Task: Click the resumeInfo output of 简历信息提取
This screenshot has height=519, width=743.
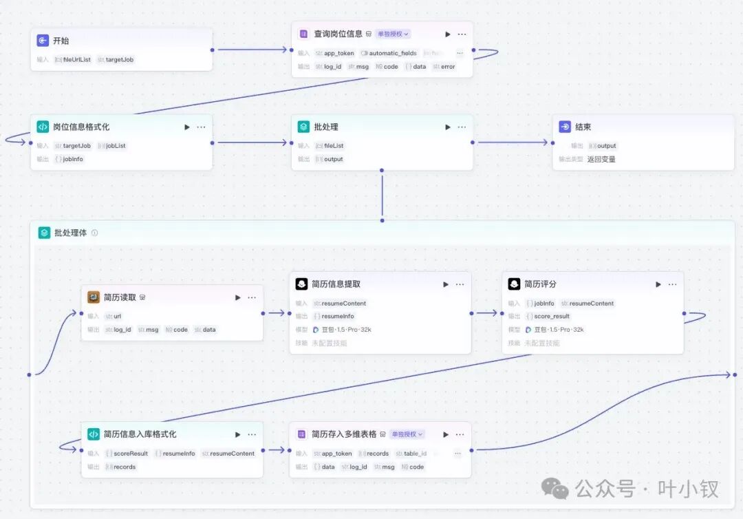Action: [334, 316]
